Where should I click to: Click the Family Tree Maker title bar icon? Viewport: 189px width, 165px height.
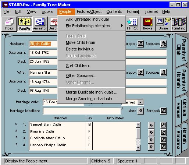tap(5, 5)
